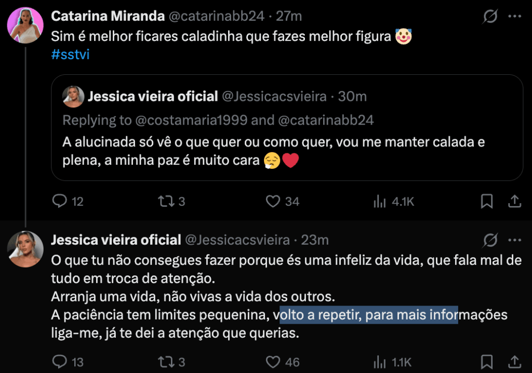The height and width of the screenshot is (373, 532).
Task: Reply to Catarina Miranda's tweet
Action: click(61, 201)
